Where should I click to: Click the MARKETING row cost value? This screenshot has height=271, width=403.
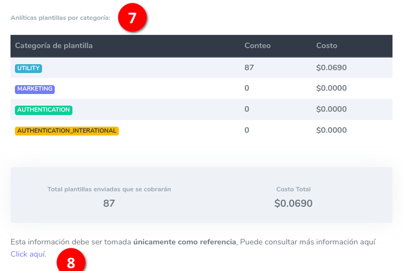(x=331, y=88)
